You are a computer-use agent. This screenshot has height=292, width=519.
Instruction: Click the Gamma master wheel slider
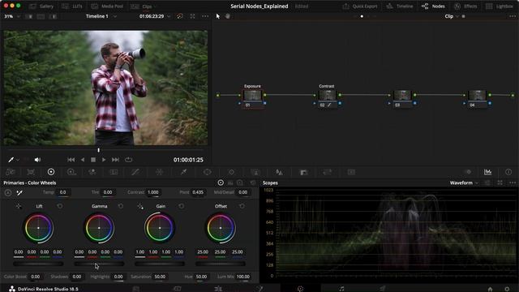coord(99,264)
